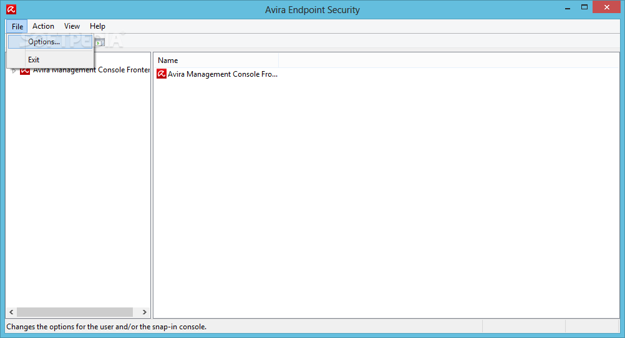Image resolution: width=625 pixels, height=338 pixels.
Task: Click the horizontal scrollbar thumb in the tree pane
Action: 75,312
